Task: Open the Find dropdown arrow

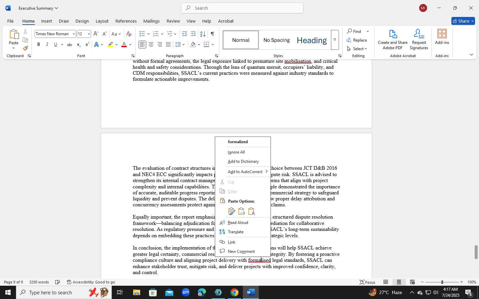Action: (368, 32)
